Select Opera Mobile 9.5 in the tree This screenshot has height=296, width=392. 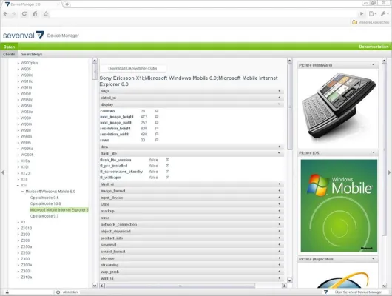(x=44, y=198)
